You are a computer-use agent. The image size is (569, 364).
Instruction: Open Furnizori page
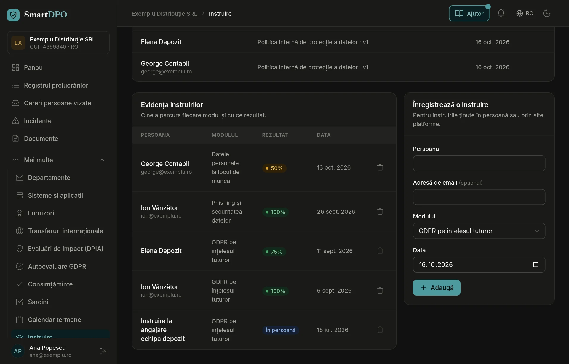click(60, 213)
